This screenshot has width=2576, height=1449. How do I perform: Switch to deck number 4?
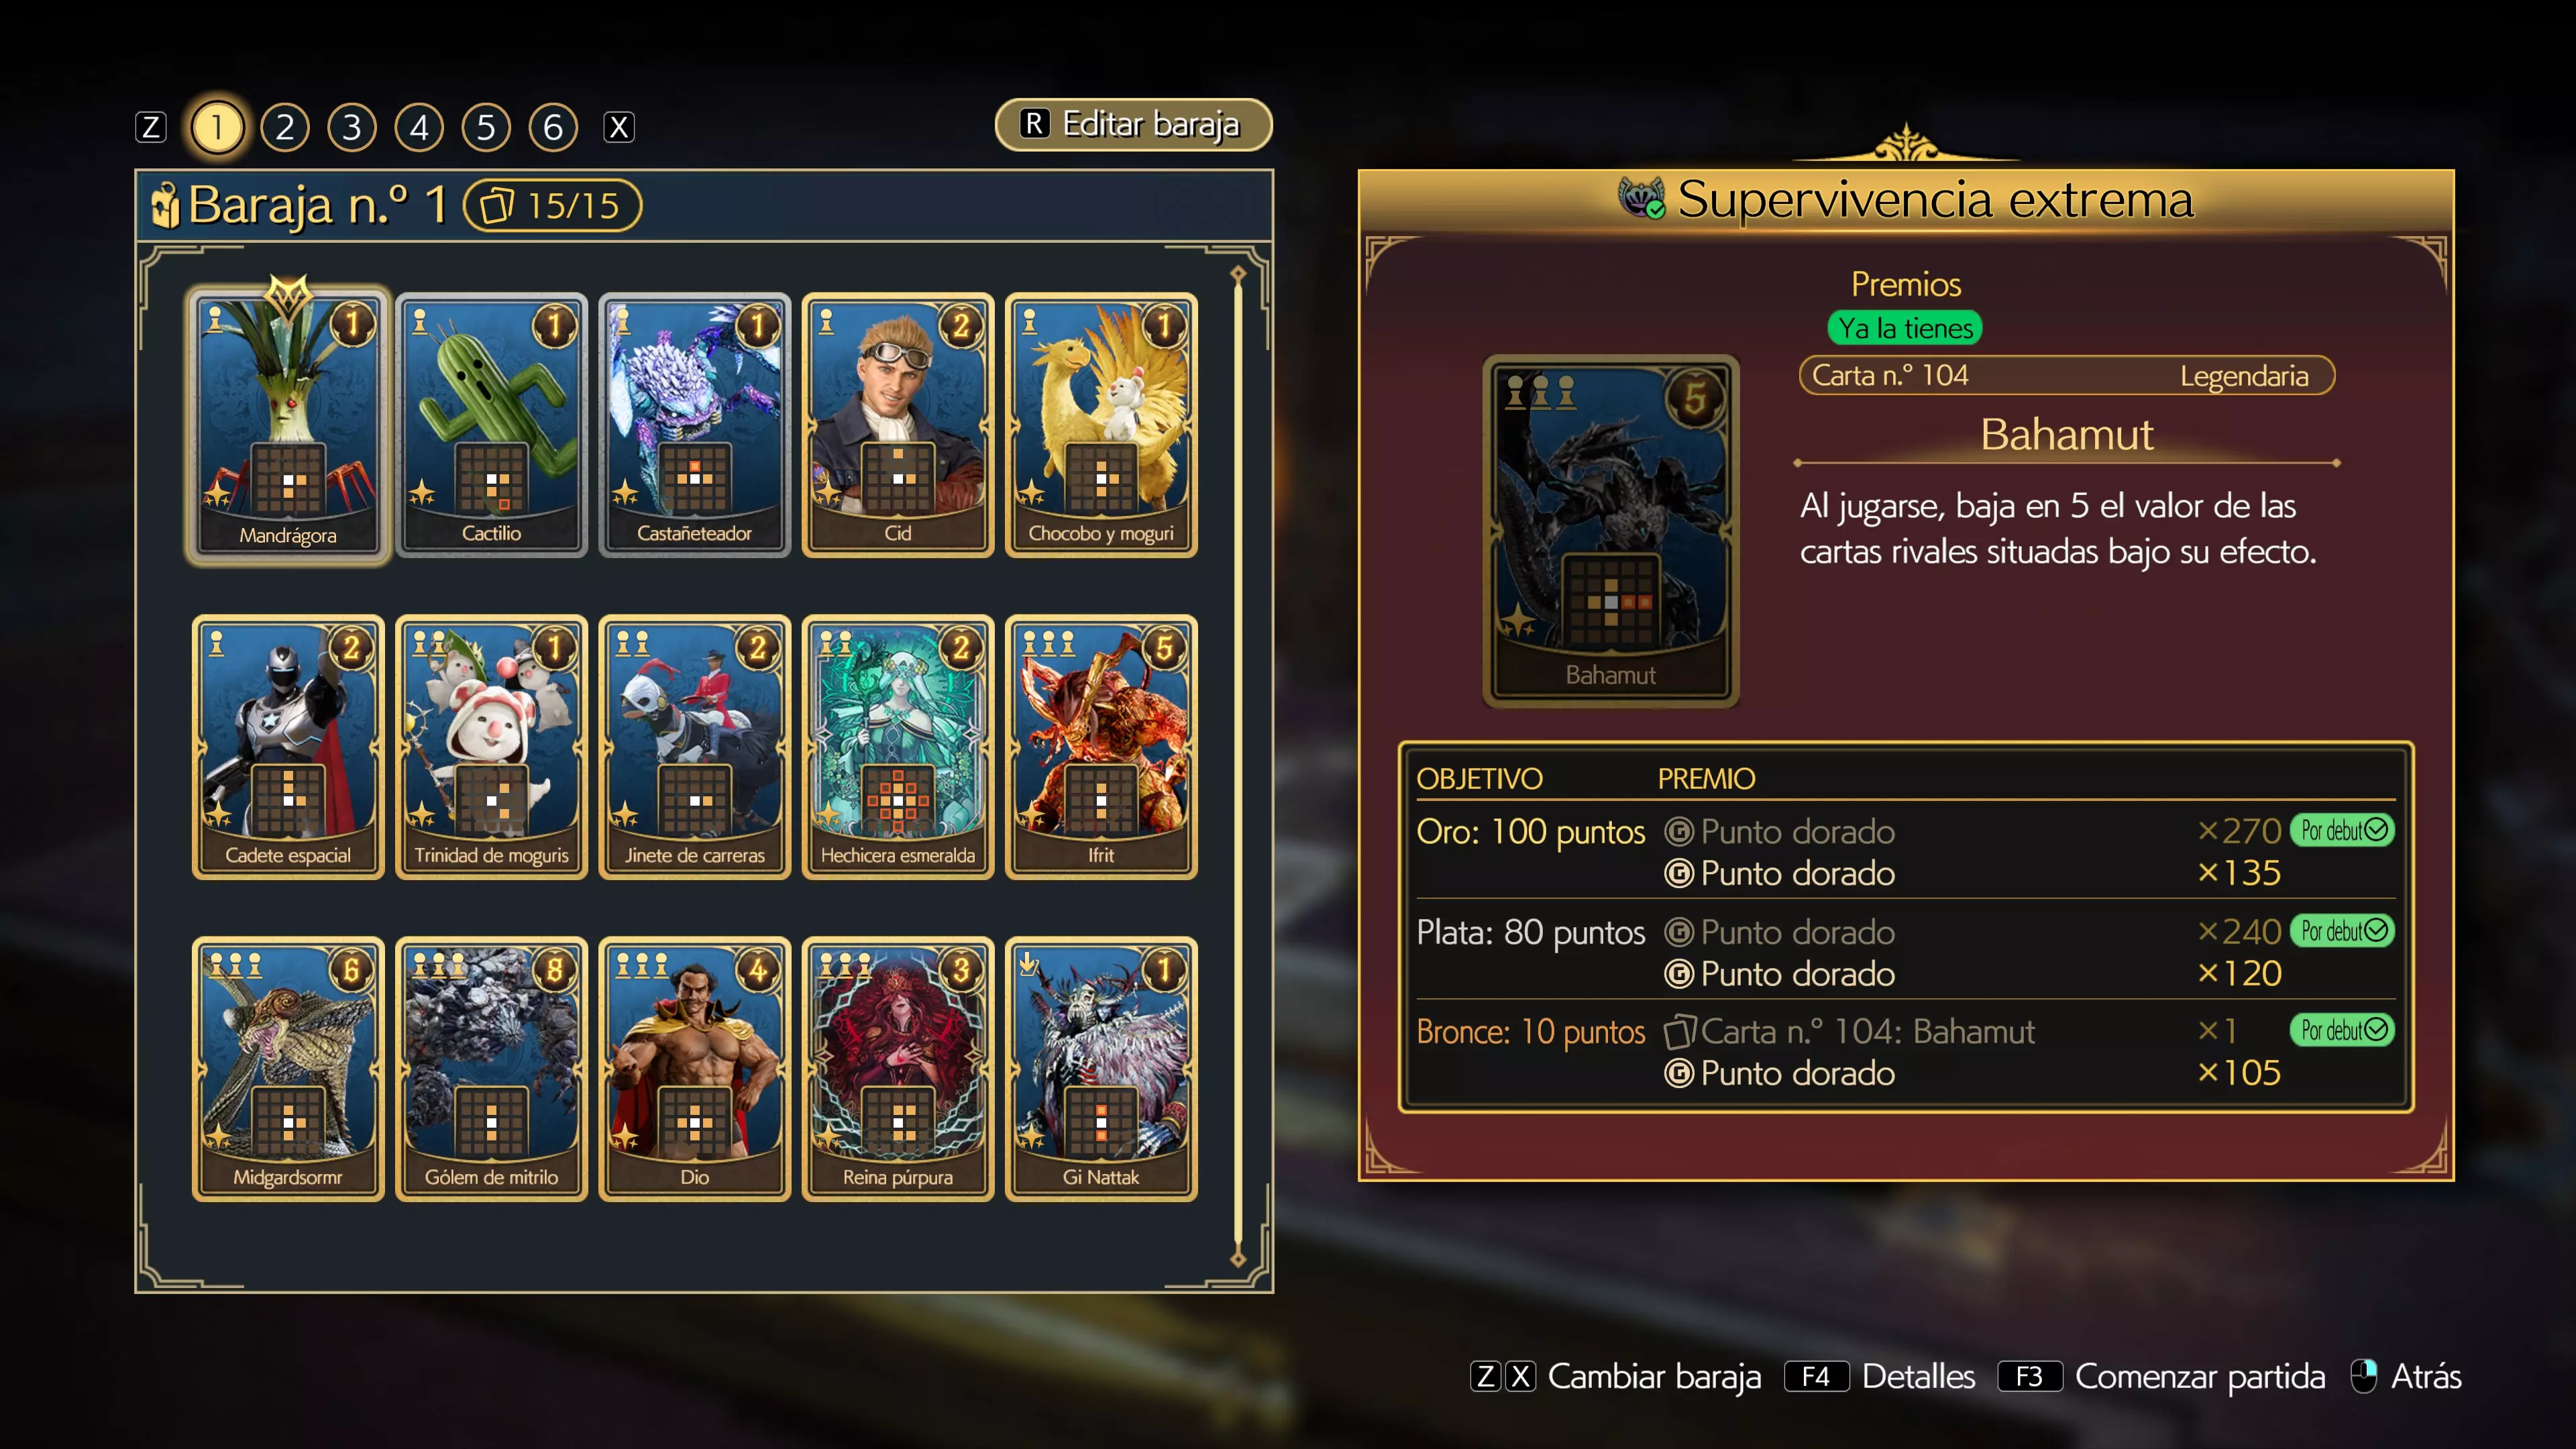[419, 127]
